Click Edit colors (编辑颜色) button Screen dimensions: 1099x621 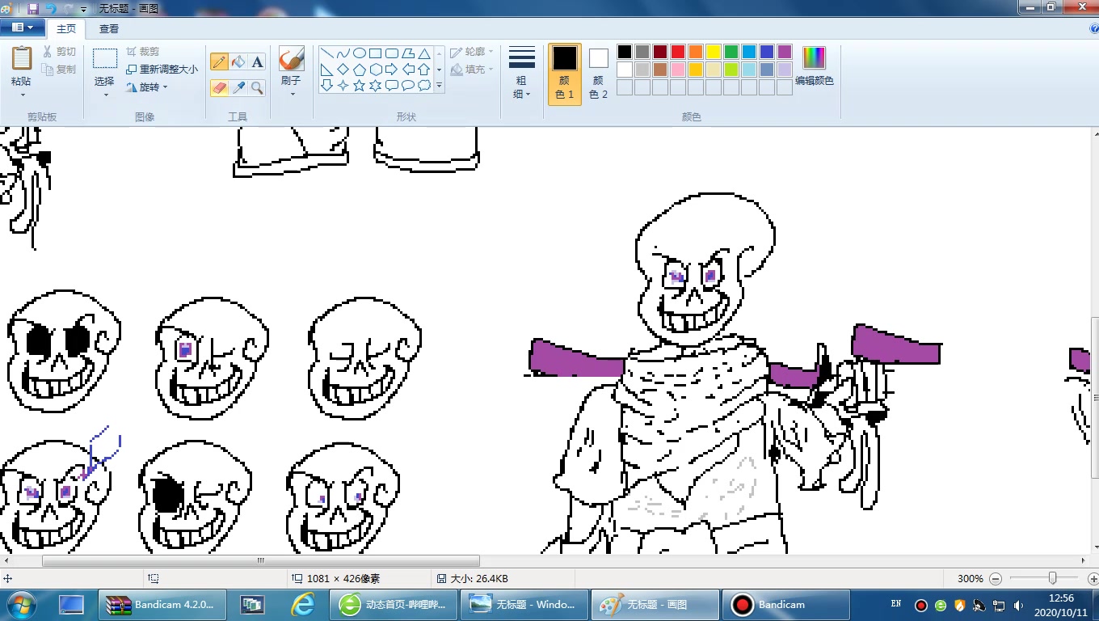(x=814, y=66)
